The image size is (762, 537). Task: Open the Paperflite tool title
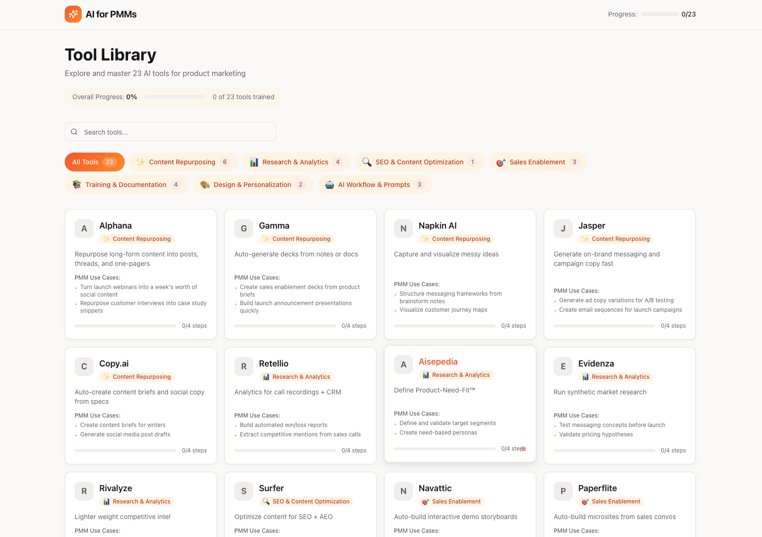598,488
